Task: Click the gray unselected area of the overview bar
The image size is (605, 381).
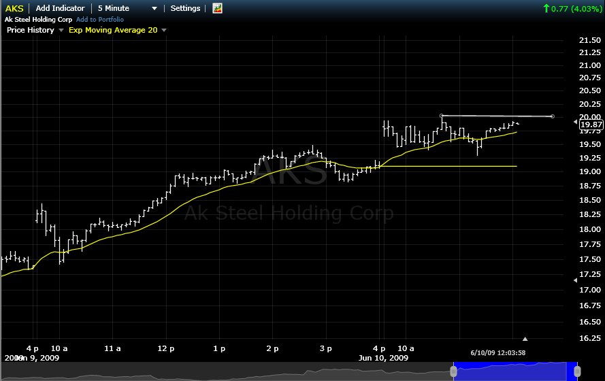Action: (226, 371)
